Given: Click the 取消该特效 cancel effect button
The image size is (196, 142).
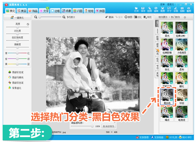Looking at the screenshot, I should [x=108, y=126].
